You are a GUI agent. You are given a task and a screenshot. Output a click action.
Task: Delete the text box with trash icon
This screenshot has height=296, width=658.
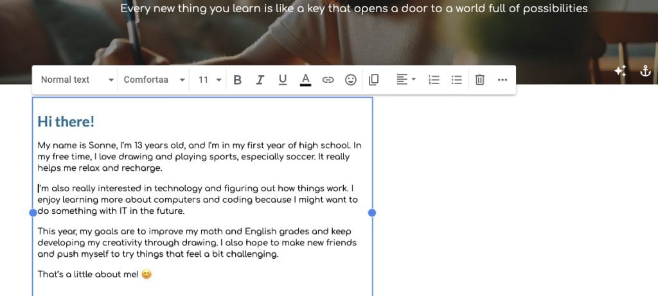(479, 80)
